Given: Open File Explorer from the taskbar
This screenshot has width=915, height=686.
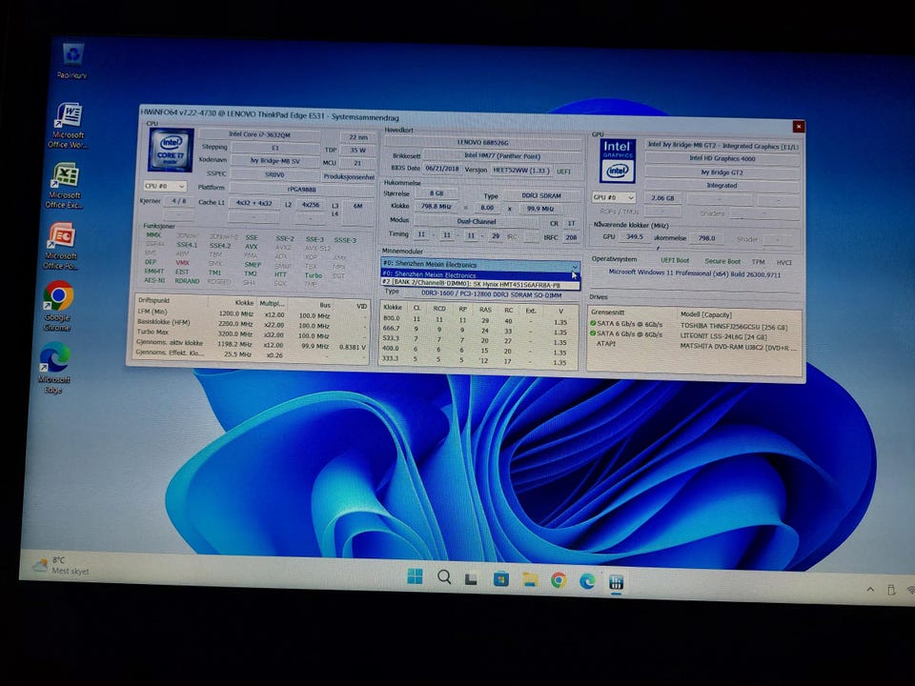Looking at the screenshot, I should [x=530, y=580].
